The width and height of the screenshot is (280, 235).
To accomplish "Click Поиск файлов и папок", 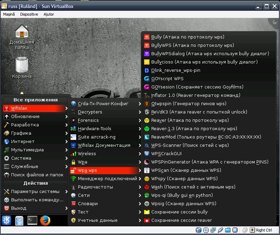I will pos(35,175).
